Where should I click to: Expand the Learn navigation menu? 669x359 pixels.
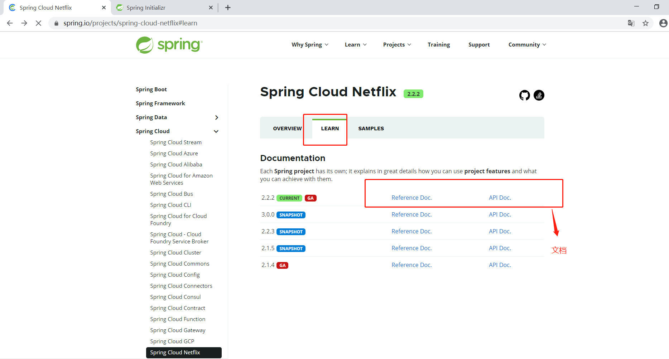pyautogui.click(x=356, y=45)
